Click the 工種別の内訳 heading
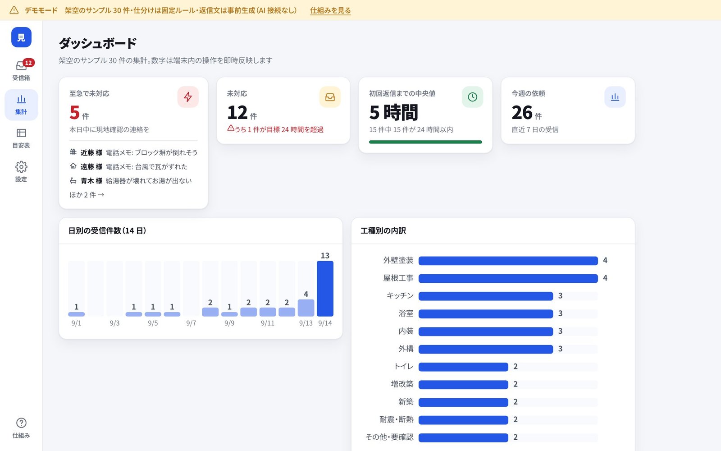This screenshot has width=721, height=451. coord(383,230)
